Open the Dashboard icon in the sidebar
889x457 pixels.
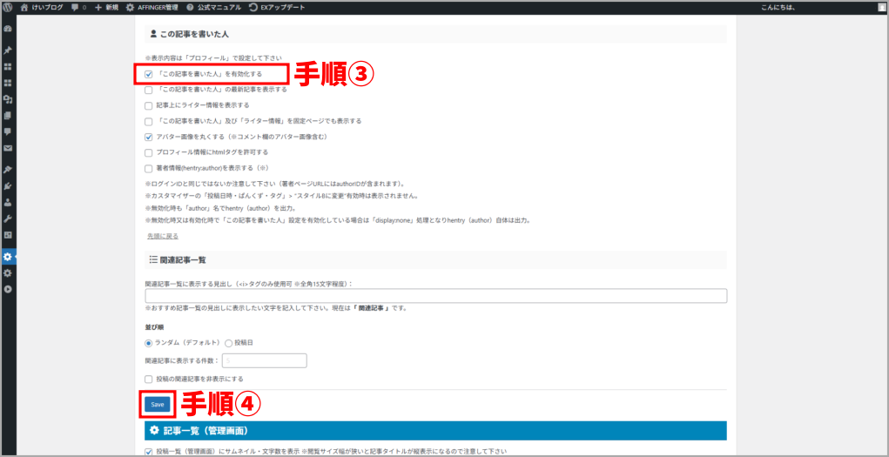[x=8, y=29]
